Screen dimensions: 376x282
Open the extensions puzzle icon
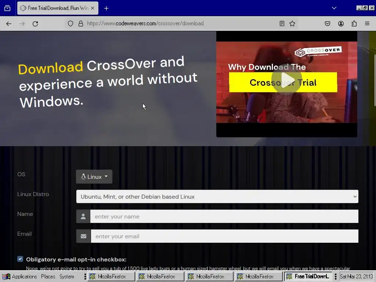(x=354, y=23)
